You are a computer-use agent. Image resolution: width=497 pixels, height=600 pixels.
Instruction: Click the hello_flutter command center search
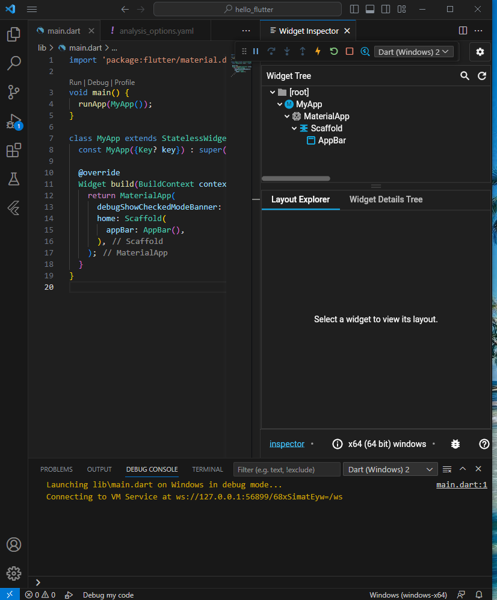pyautogui.click(x=247, y=9)
